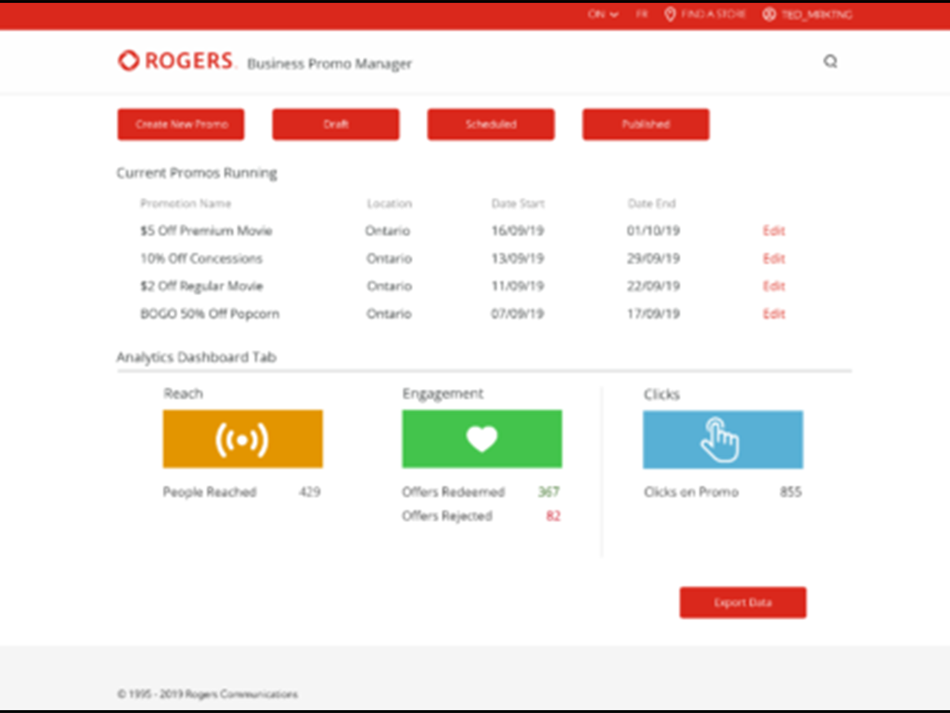Click People Reached value 429
This screenshot has width=950, height=713.
[310, 492]
